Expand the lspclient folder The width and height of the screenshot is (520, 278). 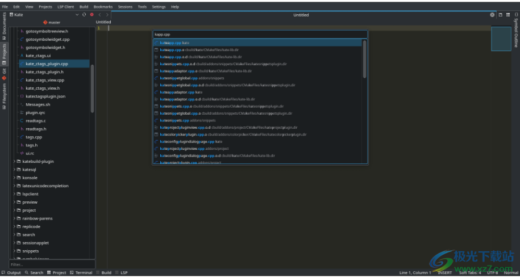[x=14, y=194]
